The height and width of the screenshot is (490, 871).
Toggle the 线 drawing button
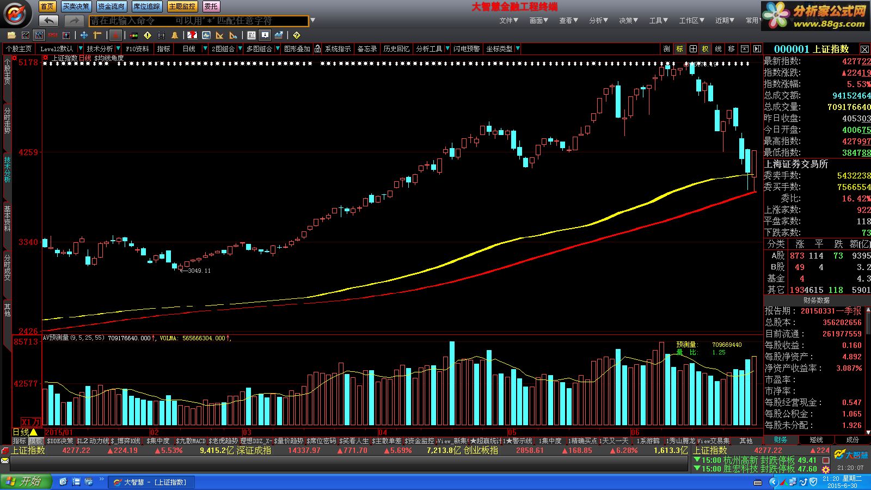(x=719, y=48)
